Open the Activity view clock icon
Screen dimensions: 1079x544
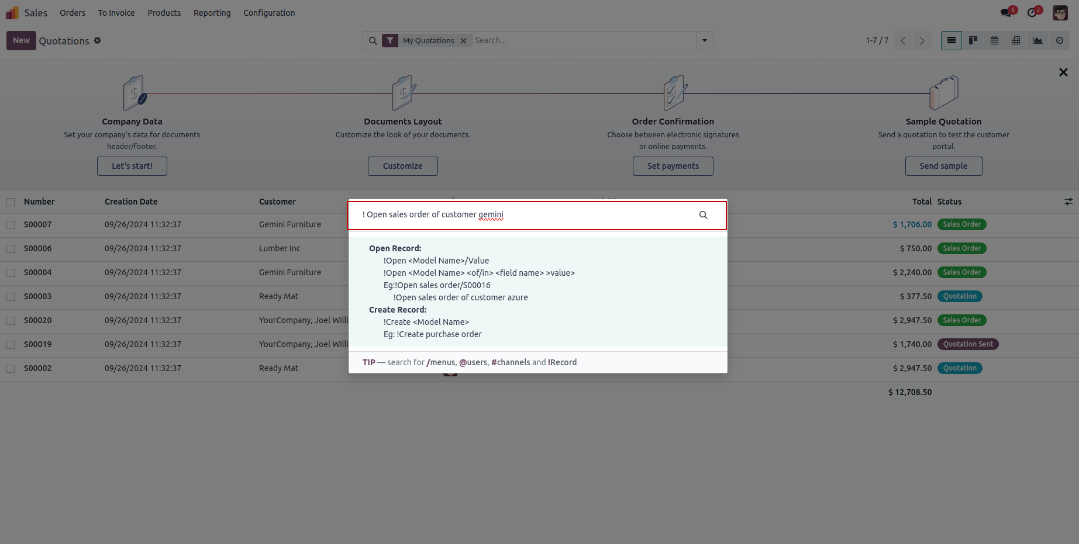click(x=1059, y=40)
